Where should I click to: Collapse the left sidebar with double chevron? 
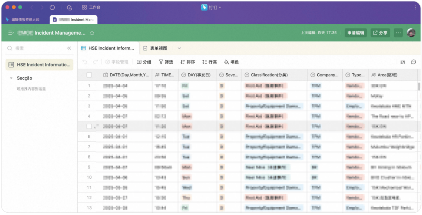(x=69, y=48)
